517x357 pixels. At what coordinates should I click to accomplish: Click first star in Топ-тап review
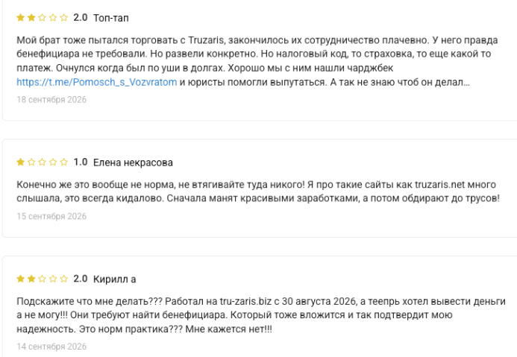(20, 17)
